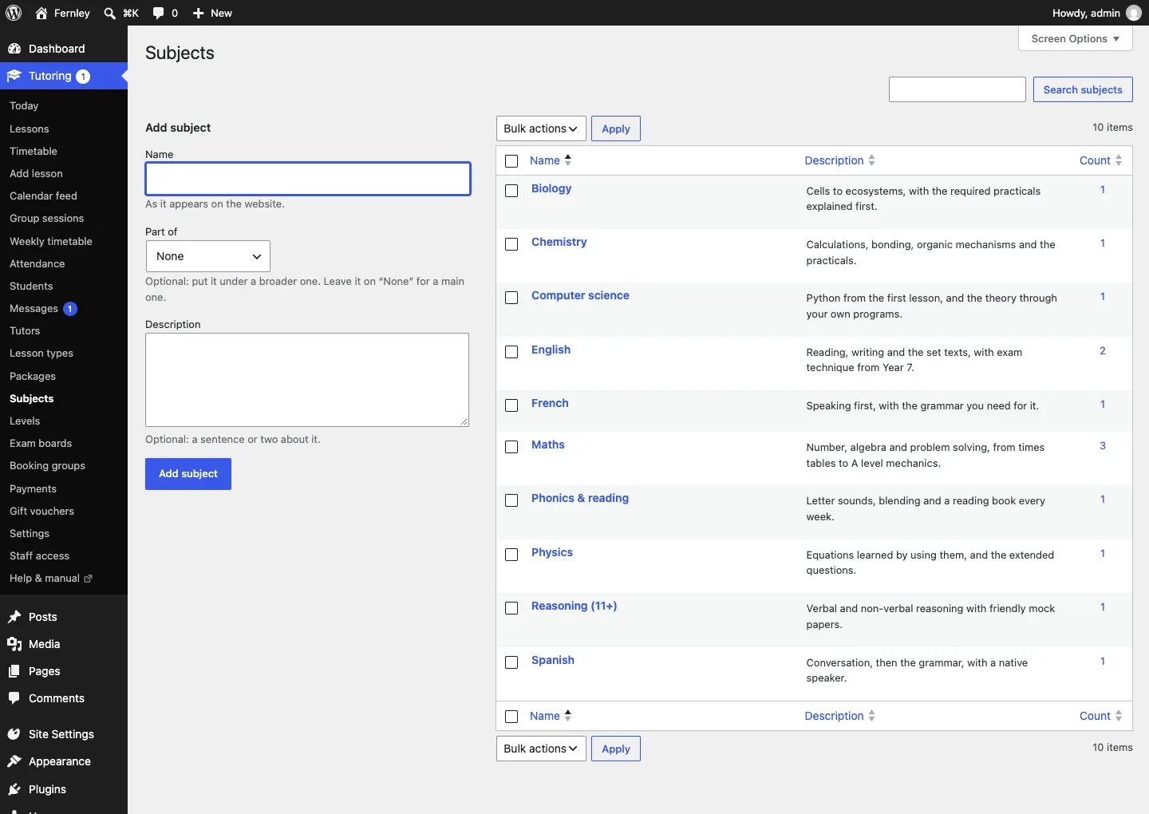
Task: Click the Plugins plug icon
Action: tap(14, 789)
